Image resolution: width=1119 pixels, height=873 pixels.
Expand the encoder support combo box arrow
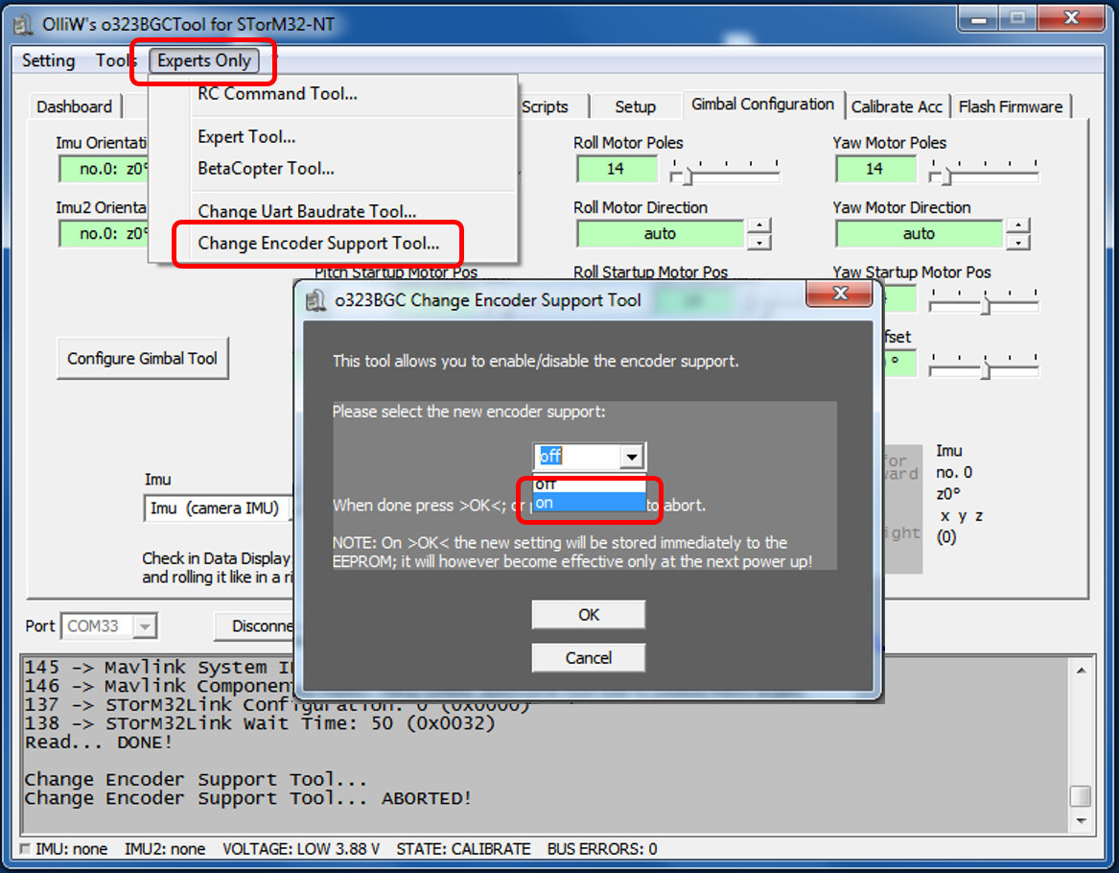tap(631, 458)
